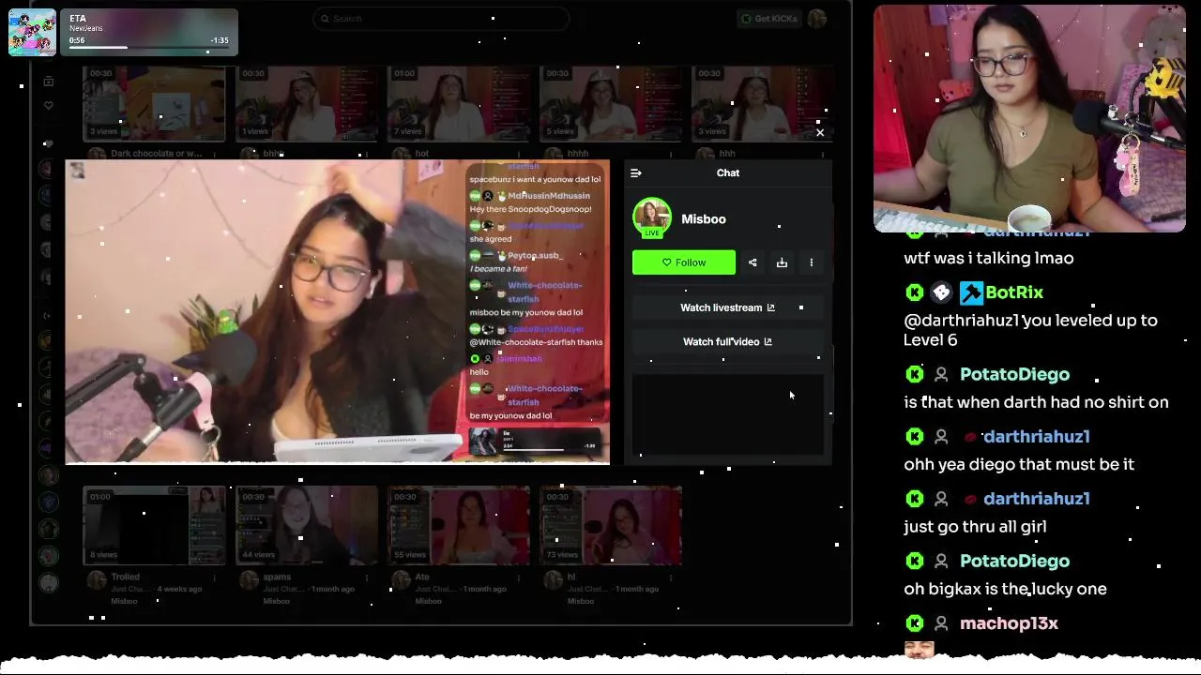
Task: Collapse the Chat panel with the arrow-lines icon
Action: pyautogui.click(x=635, y=172)
